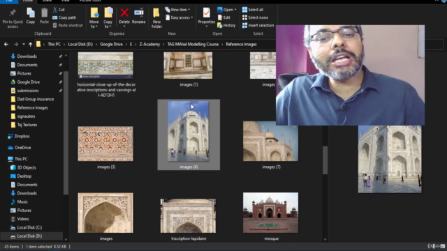The width and height of the screenshot is (447, 251).
Task: Open file Properties
Action: 207,17
